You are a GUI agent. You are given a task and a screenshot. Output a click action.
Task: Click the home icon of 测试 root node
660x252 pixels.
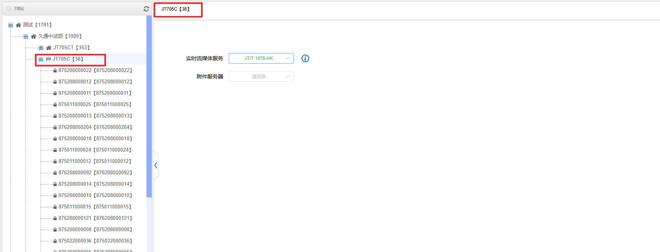[x=18, y=25]
